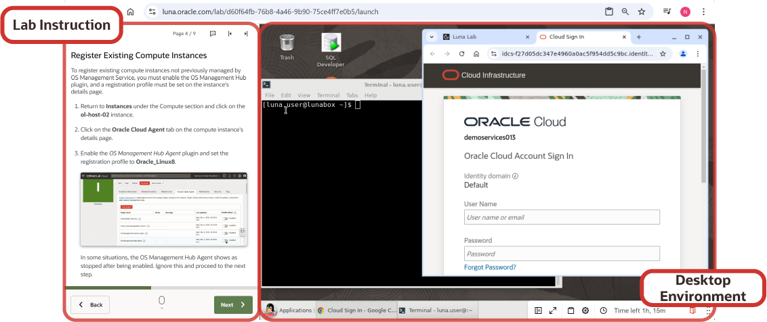Image resolution: width=767 pixels, height=322 pixels.
Task: Click back arrow in inner Chrome
Action: pyautogui.click(x=432, y=53)
